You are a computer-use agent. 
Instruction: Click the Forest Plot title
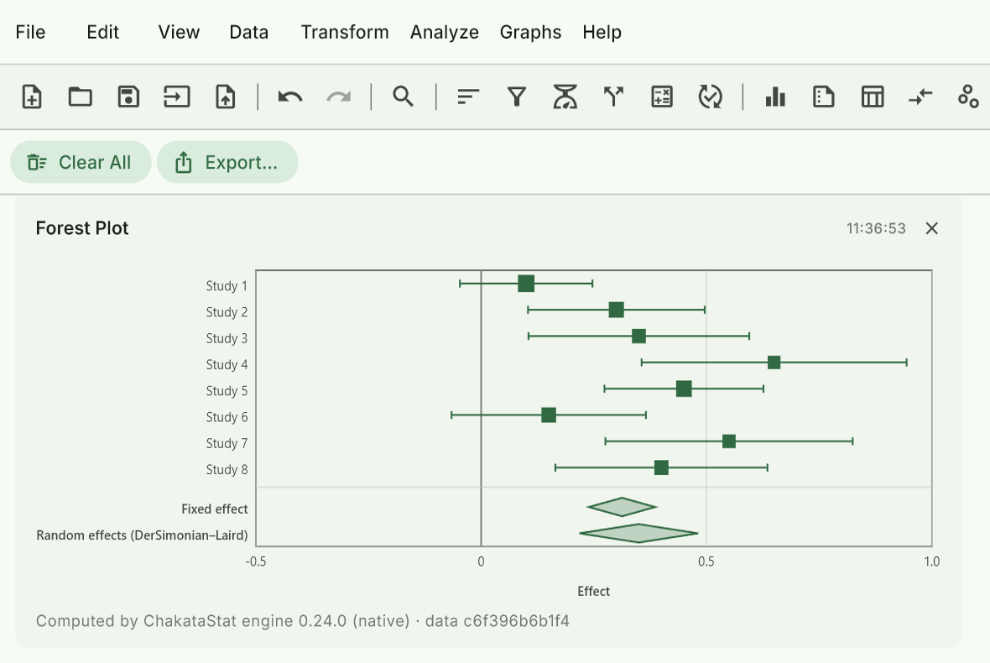[x=82, y=228]
